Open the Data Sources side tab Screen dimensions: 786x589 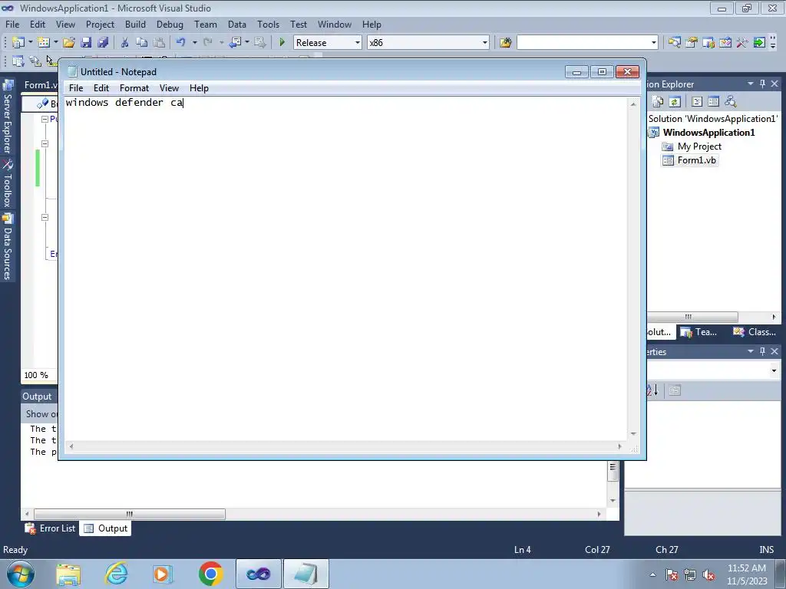[x=8, y=248]
